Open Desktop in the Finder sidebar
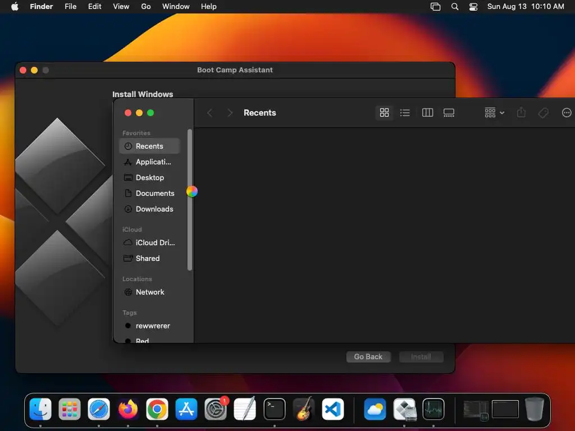Image resolution: width=575 pixels, height=431 pixels. [149, 177]
